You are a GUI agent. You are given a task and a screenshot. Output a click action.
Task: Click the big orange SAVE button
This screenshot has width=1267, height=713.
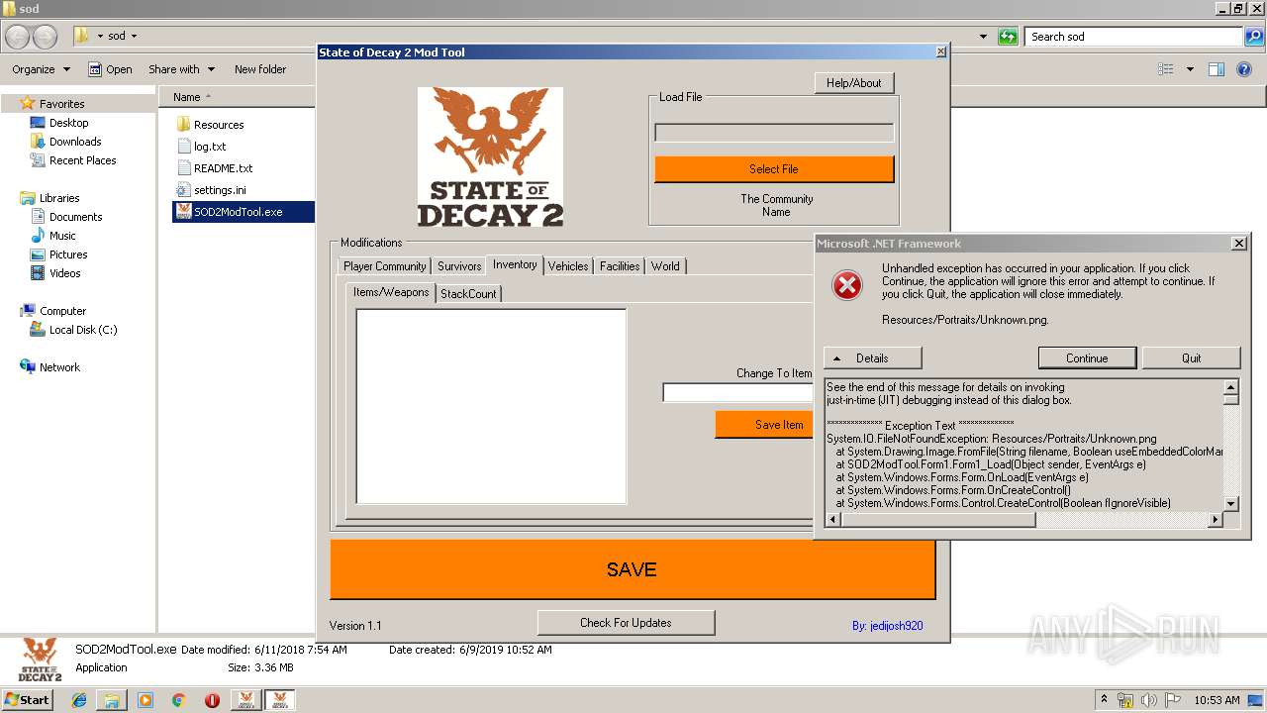(x=633, y=569)
